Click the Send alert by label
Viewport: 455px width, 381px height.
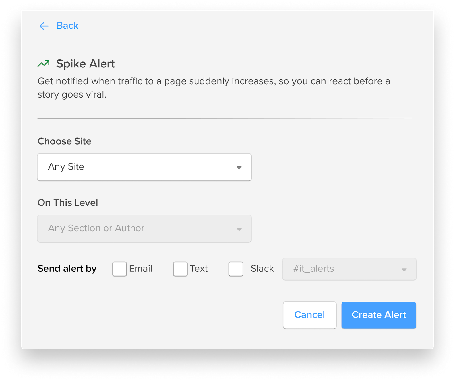pyautogui.click(x=67, y=269)
